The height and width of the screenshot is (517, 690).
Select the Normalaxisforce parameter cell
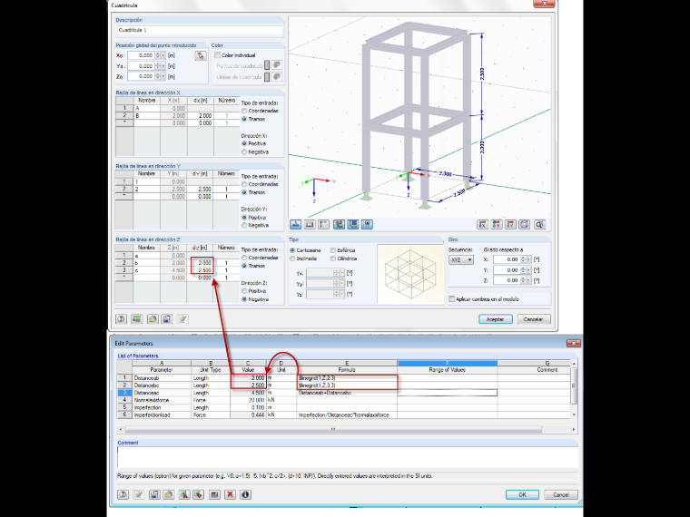[162, 400]
